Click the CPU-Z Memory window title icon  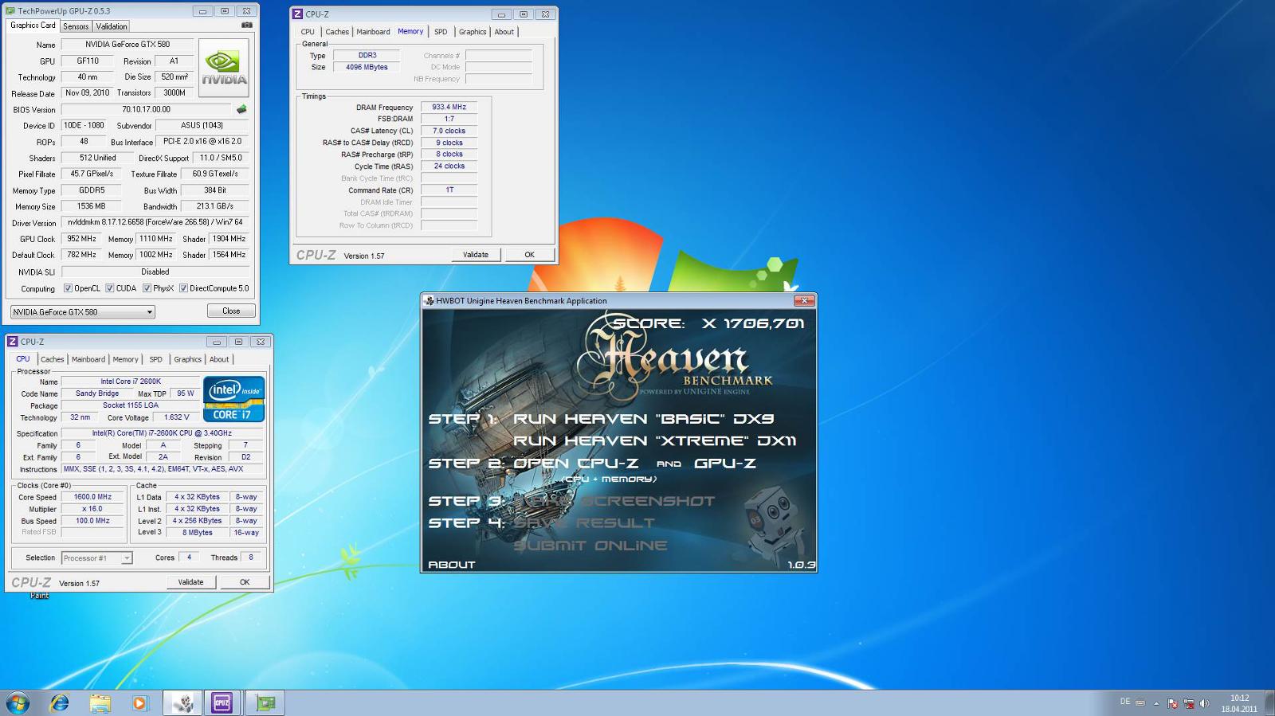coord(297,14)
